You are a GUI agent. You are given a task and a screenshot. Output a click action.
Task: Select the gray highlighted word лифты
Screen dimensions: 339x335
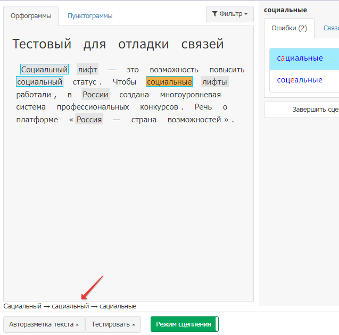tap(214, 82)
